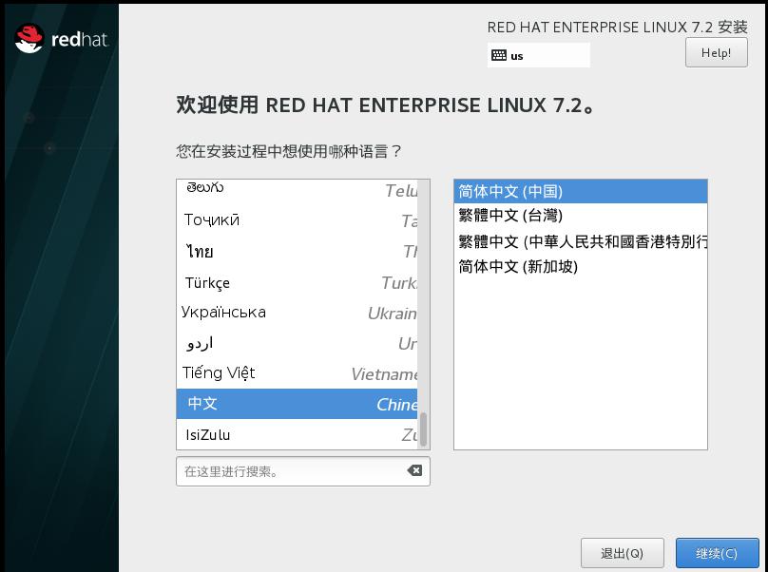Open the Help! button
The height and width of the screenshot is (572, 768).
click(716, 52)
